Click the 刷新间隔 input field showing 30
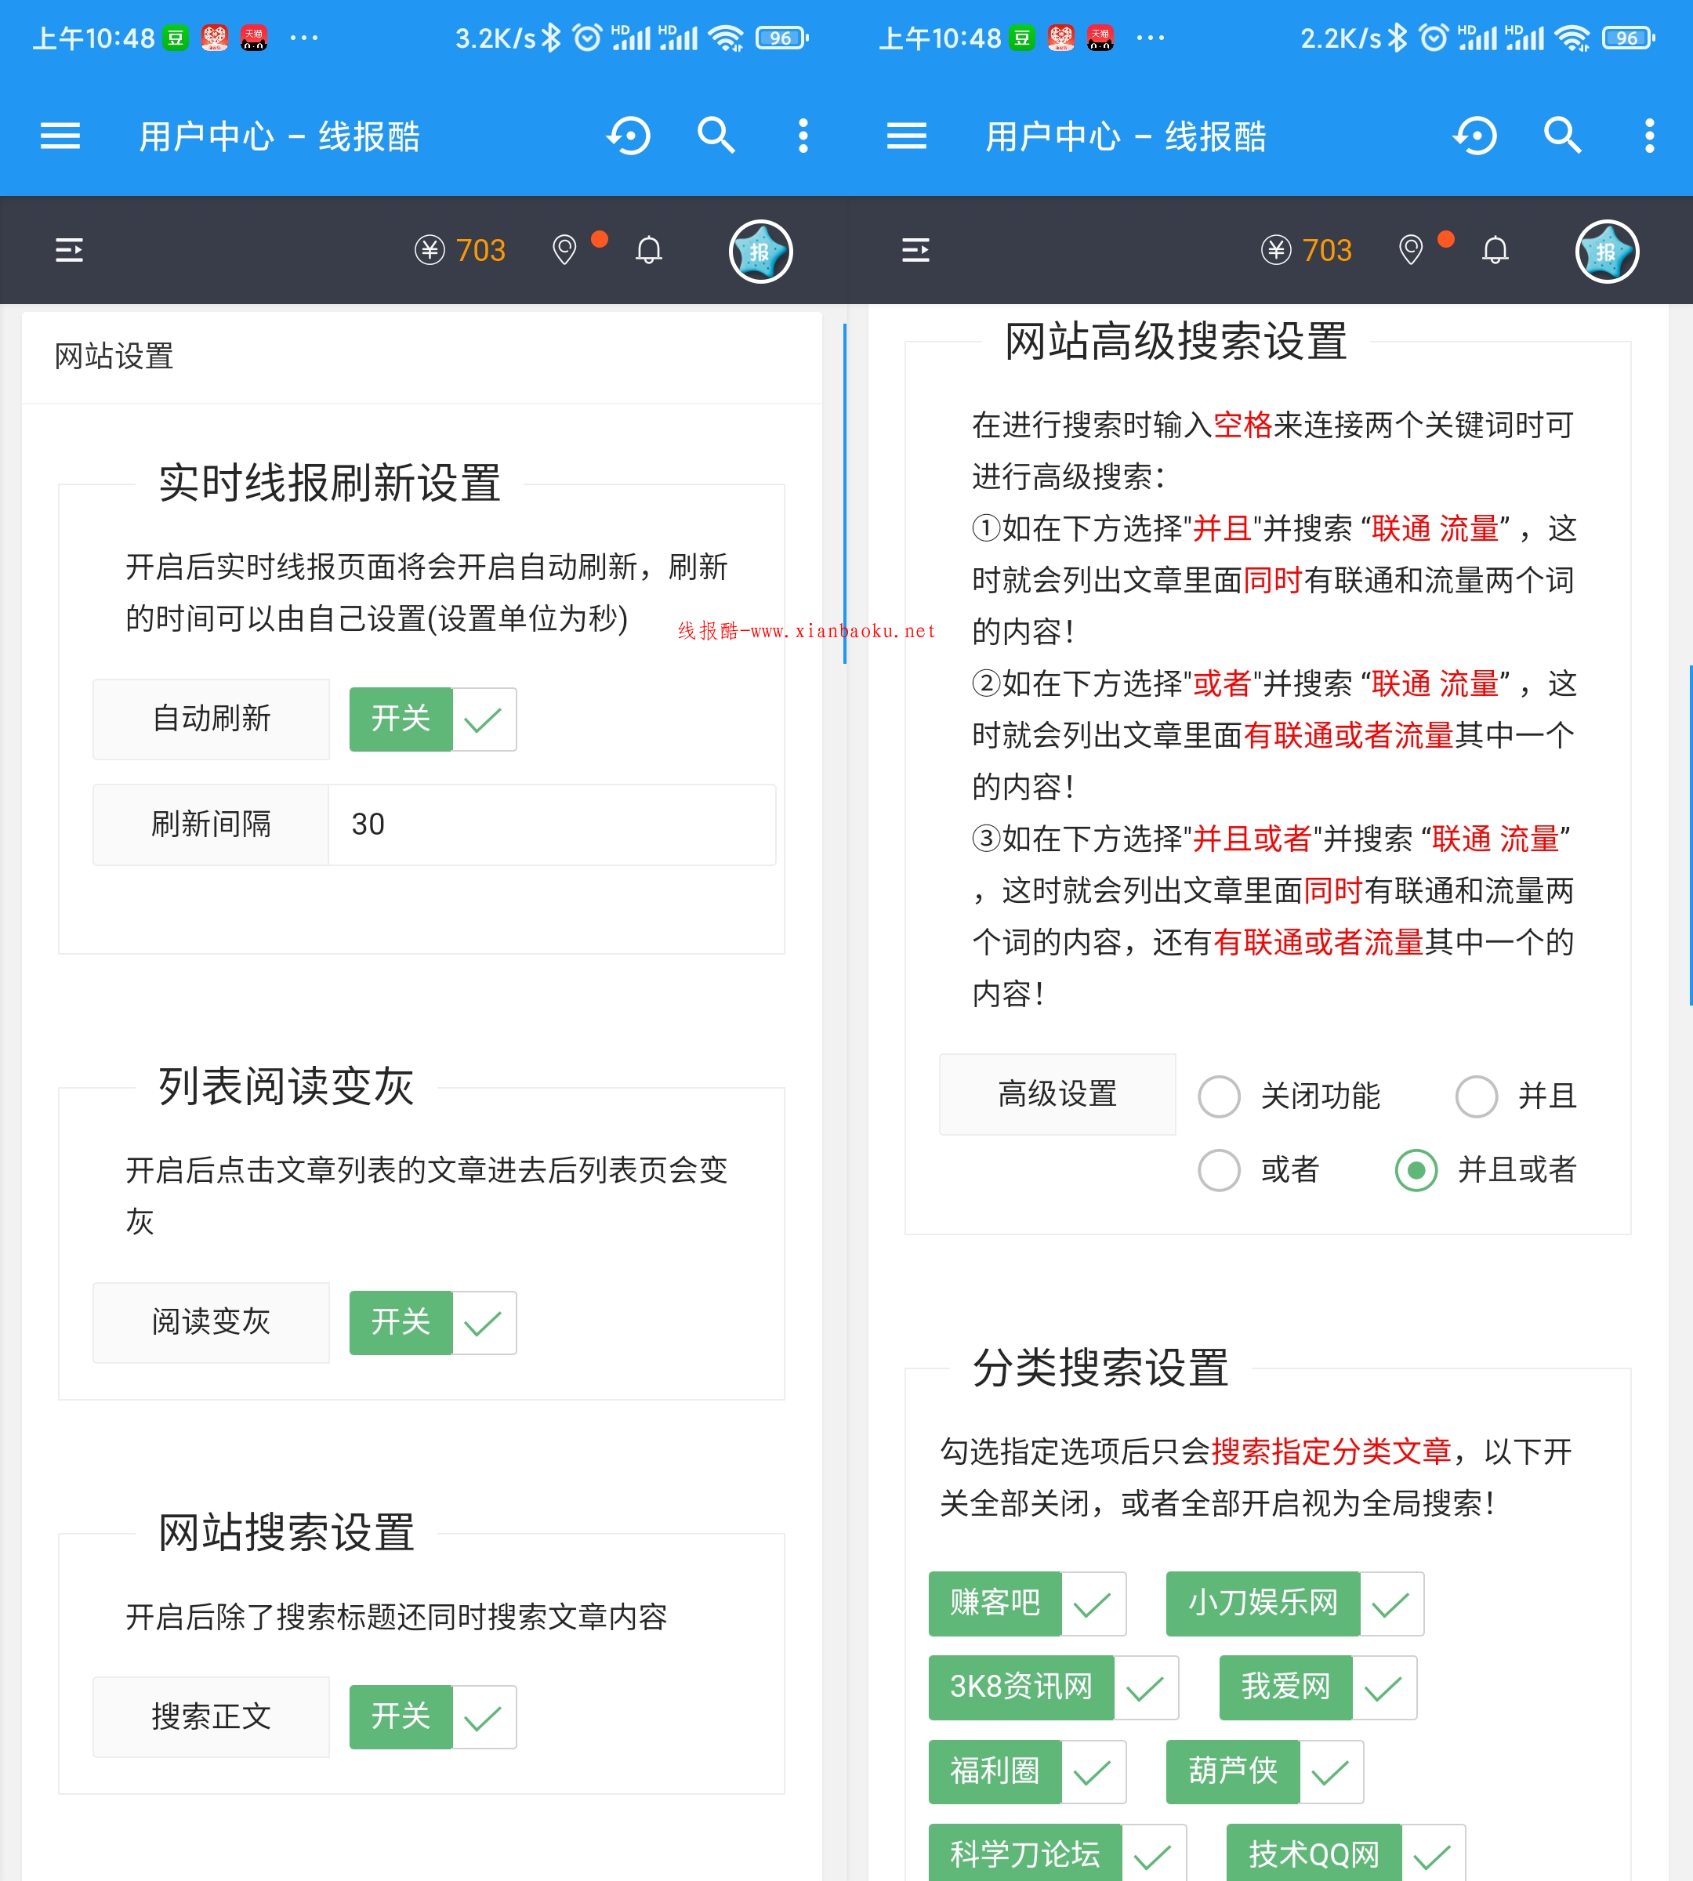The width and height of the screenshot is (1693, 1881). (552, 825)
